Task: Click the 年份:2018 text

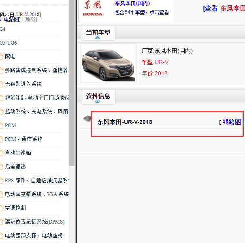Action: click(x=154, y=73)
